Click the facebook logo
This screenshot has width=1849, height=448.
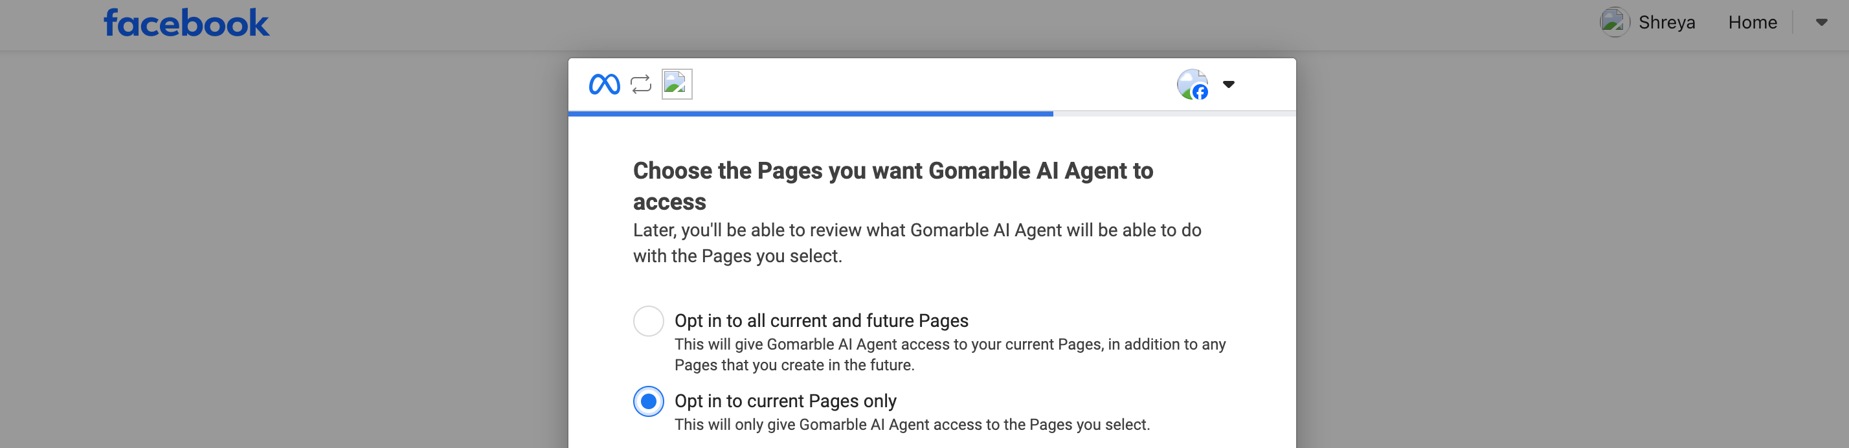coord(186,23)
